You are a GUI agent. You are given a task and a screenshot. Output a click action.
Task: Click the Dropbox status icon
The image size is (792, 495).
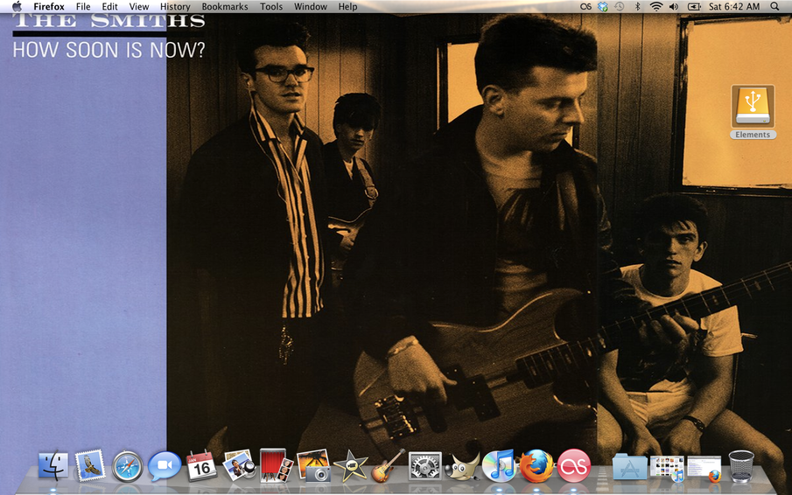(603, 7)
